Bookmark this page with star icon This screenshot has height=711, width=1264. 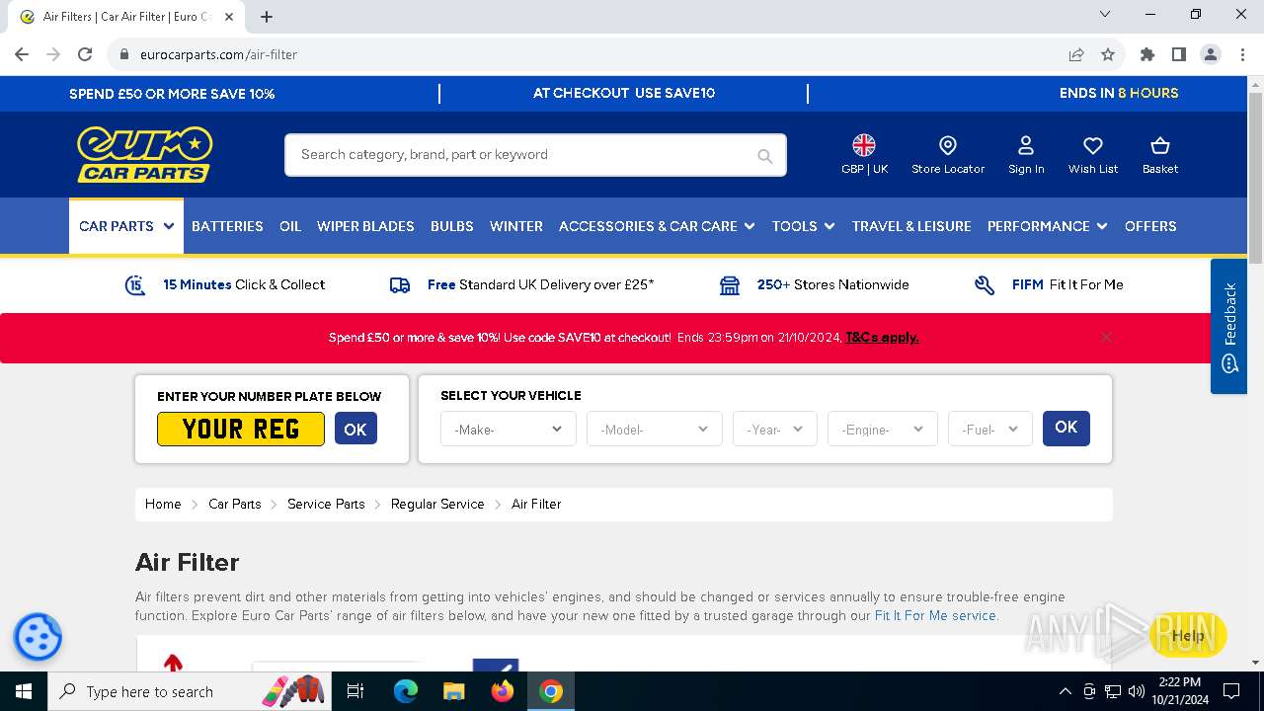(x=1108, y=54)
